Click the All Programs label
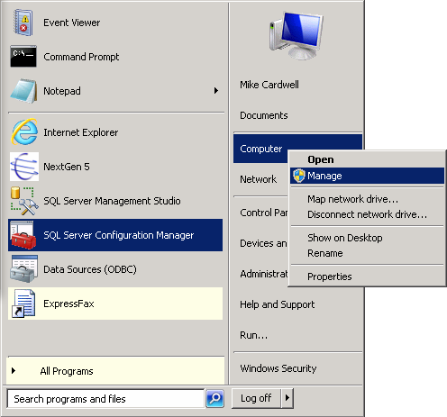Screen dimensions: 447x417 67,371
